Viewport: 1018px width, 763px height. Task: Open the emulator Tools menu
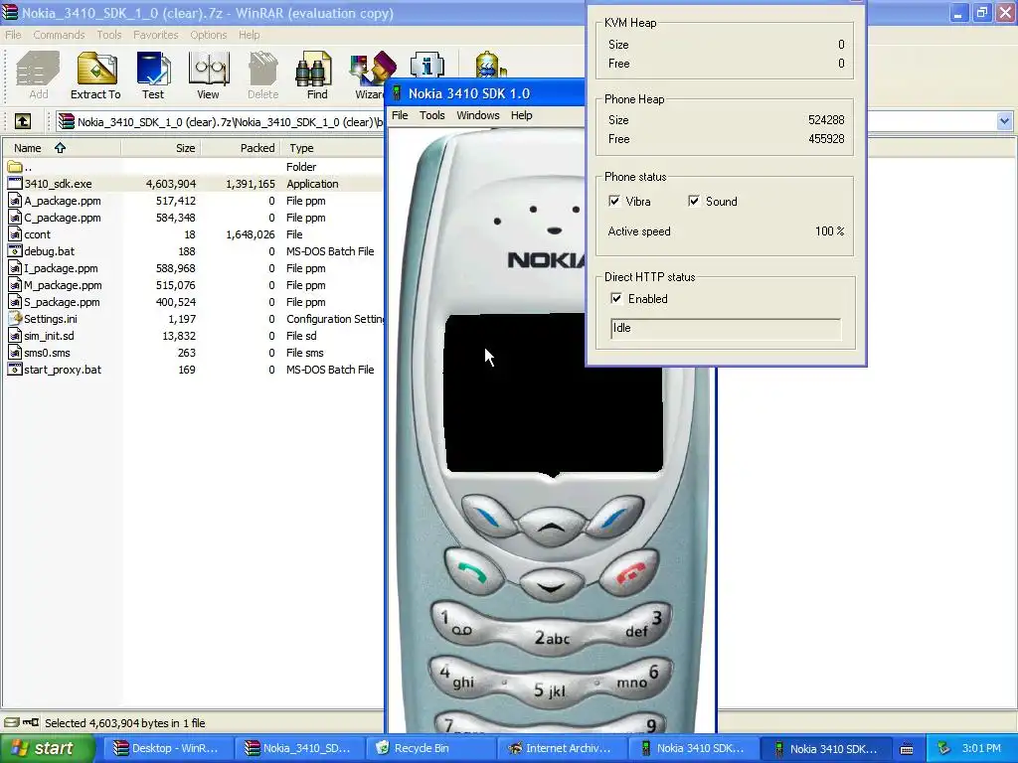point(431,115)
